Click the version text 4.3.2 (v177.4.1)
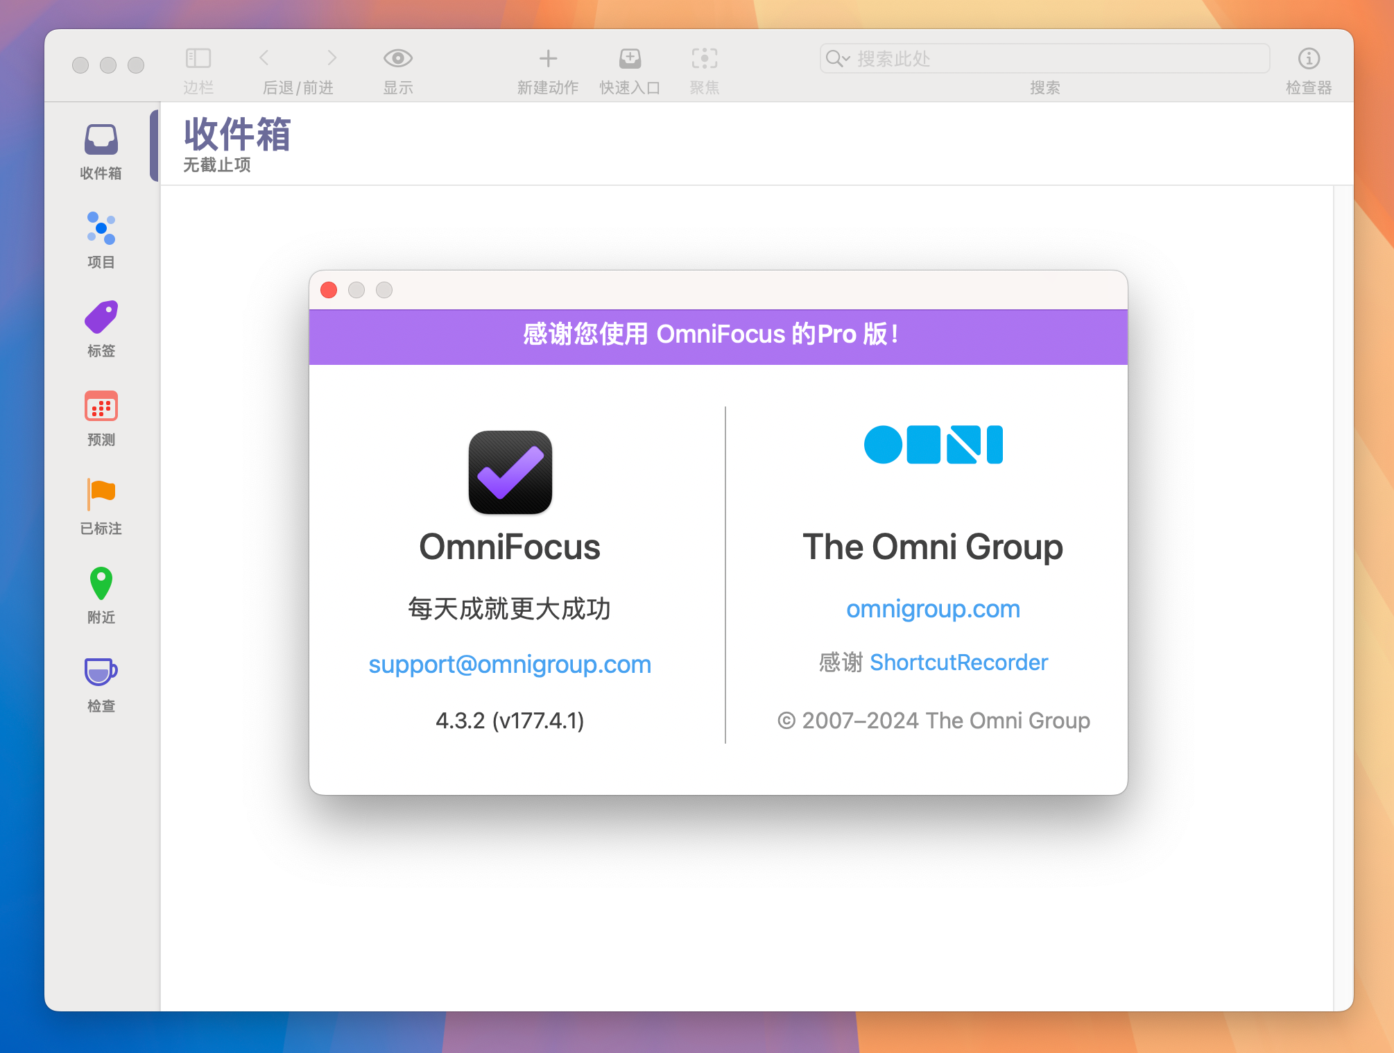 coord(510,721)
